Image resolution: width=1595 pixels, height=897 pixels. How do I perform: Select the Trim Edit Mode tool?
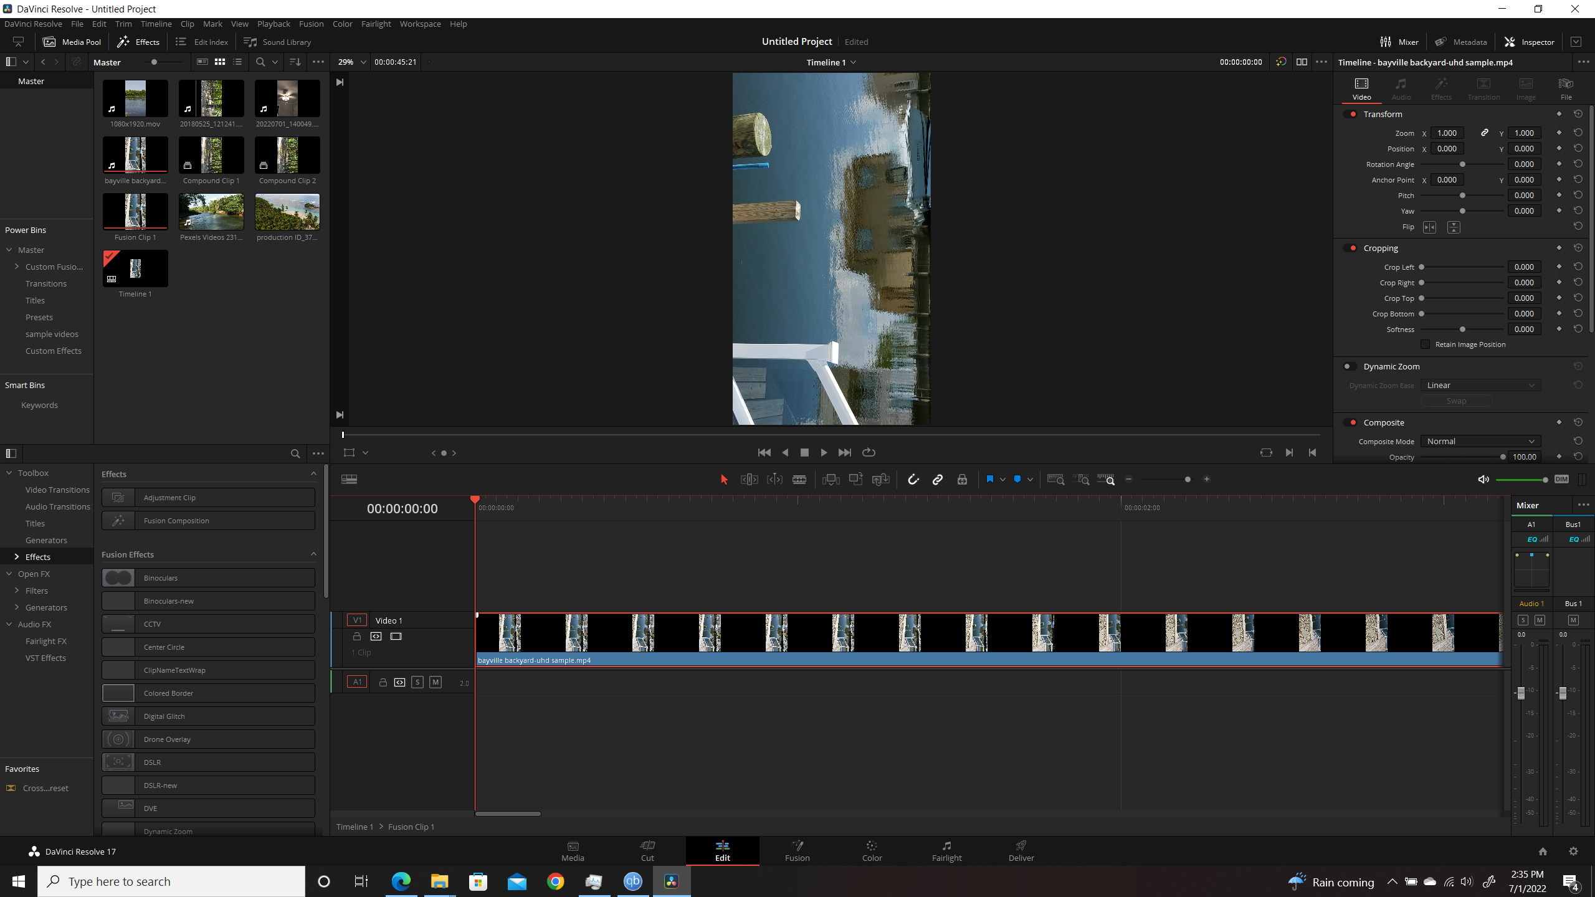click(x=749, y=479)
